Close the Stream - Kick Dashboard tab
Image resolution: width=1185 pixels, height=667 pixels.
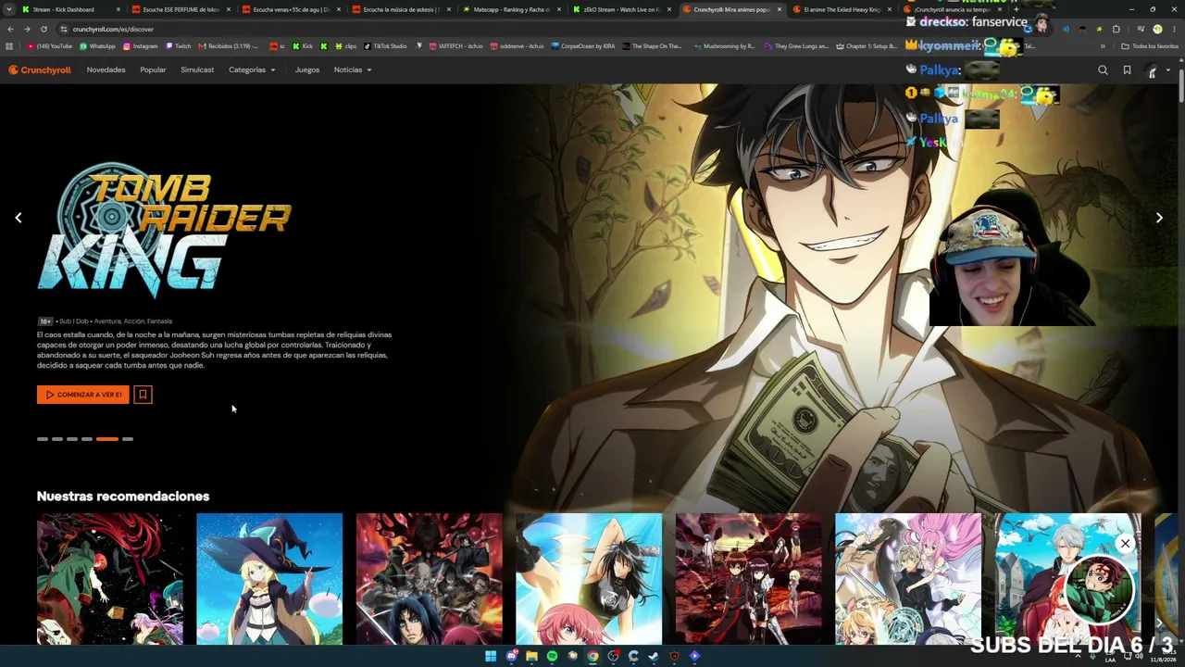click(118, 9)
